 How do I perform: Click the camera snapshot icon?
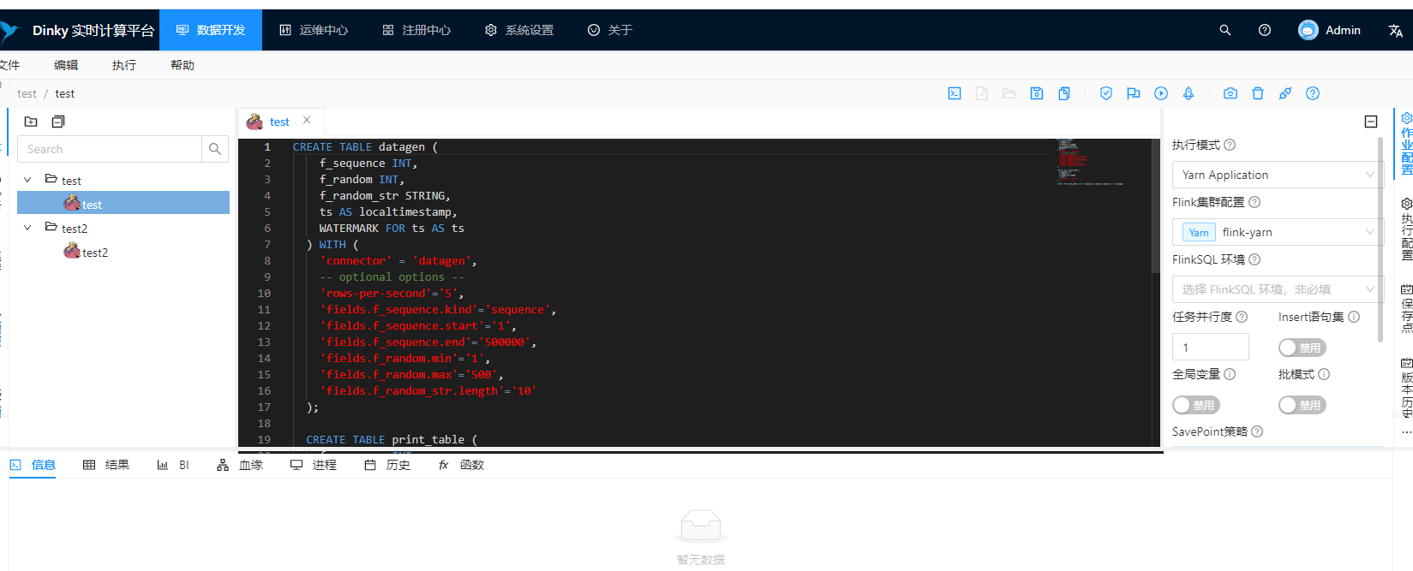pyautogui.click(x=1230, y=93)
